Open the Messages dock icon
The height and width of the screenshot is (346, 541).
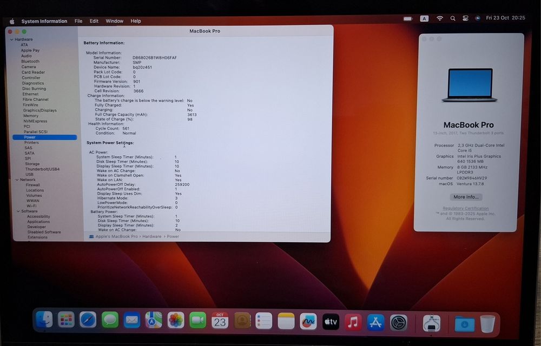click(110, 320)
